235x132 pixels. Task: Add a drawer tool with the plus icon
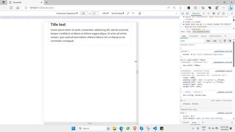pos(203,122)
